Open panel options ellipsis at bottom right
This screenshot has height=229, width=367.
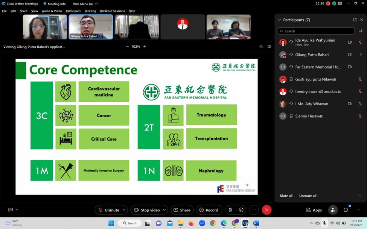[359, 210]
